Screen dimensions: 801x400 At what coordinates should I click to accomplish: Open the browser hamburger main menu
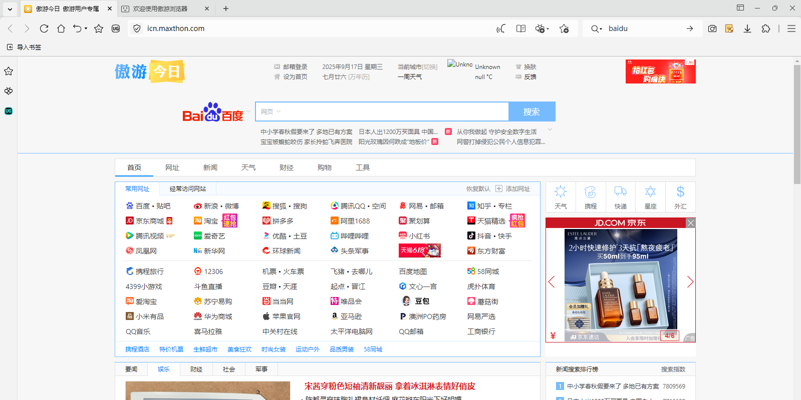(x=791, y=28)
